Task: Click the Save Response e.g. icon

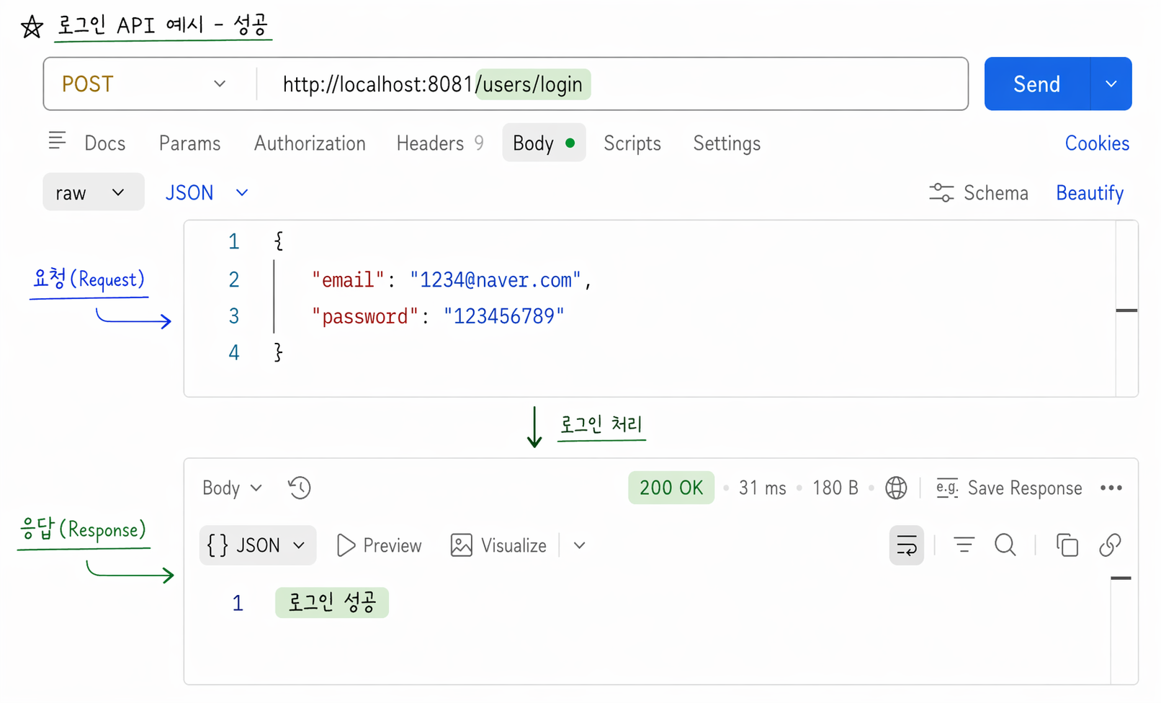Action: 946,488
